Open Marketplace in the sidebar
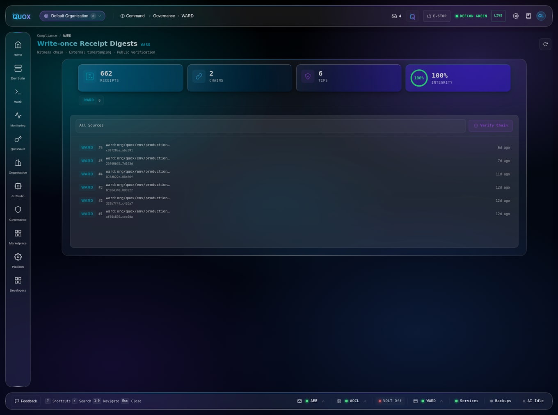Image resolution: width=558 pixels, height=415 pixels. click(18, 237)
